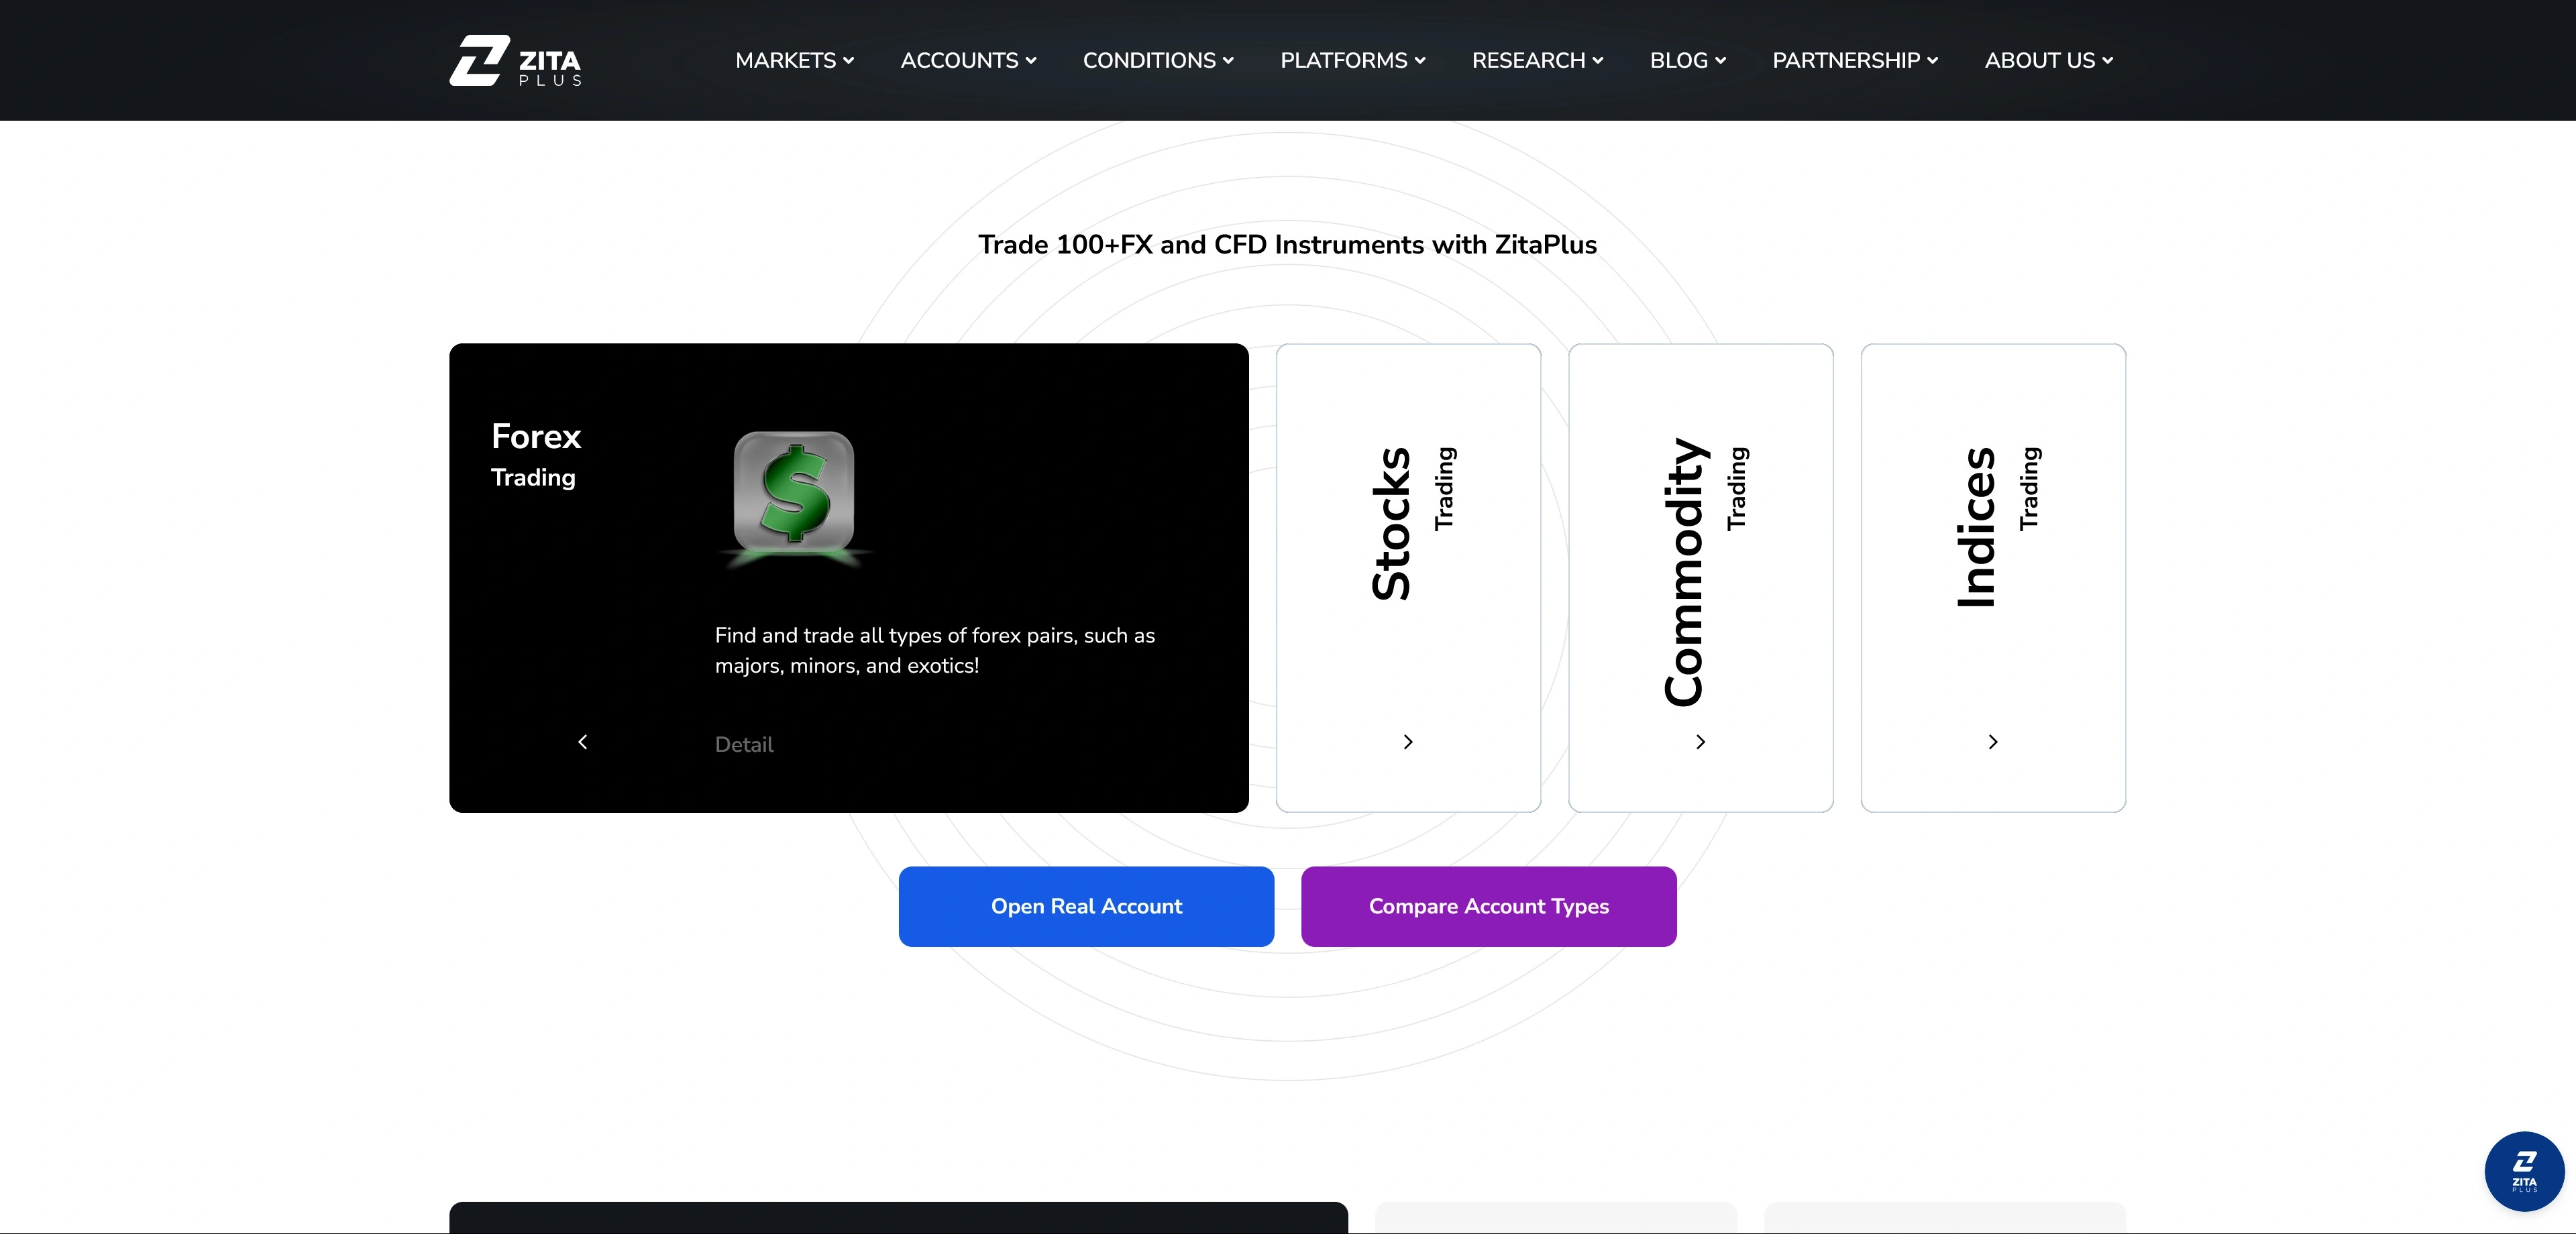The width and height of the screenshot is (2576, 1234).
Task: Open the About Us menu
Action: (x=2048, y=60)
